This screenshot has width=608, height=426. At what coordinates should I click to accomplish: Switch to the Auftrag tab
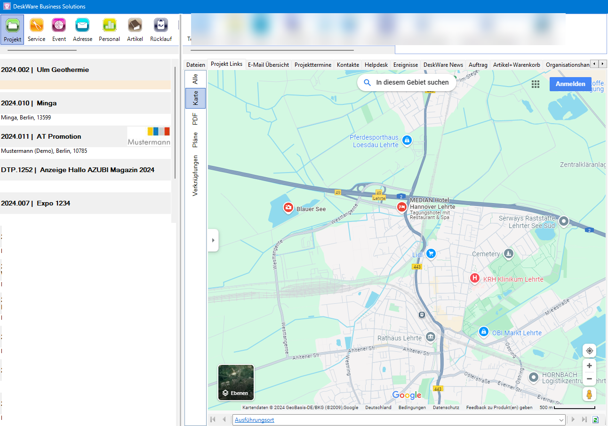(x=478, y=65)
